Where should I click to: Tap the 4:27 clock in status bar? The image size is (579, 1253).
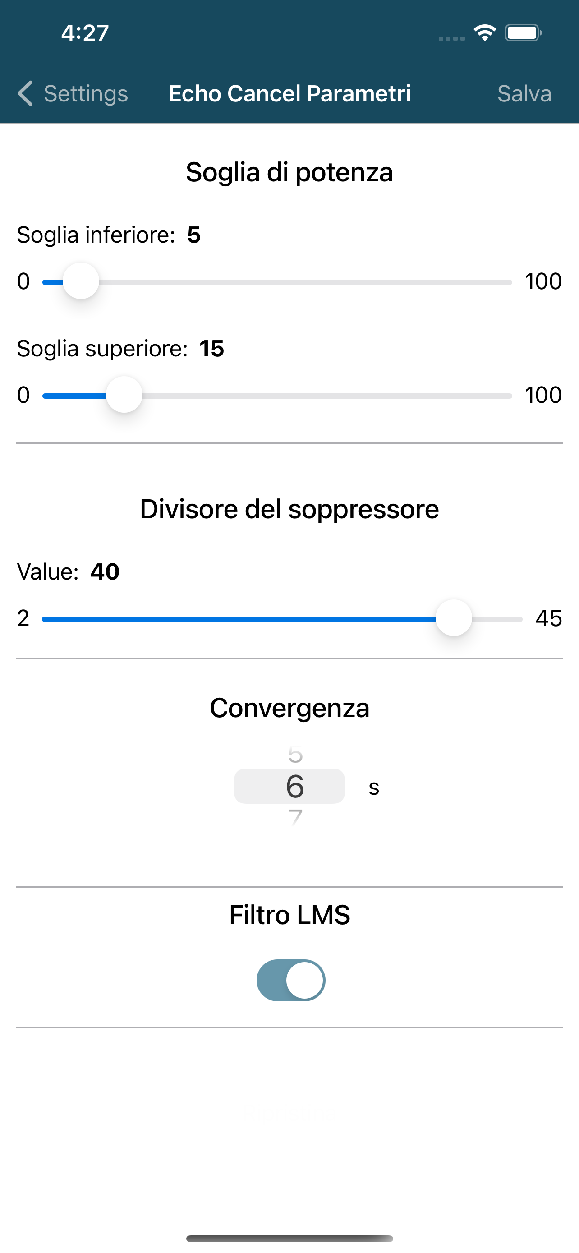pos(85,33)
